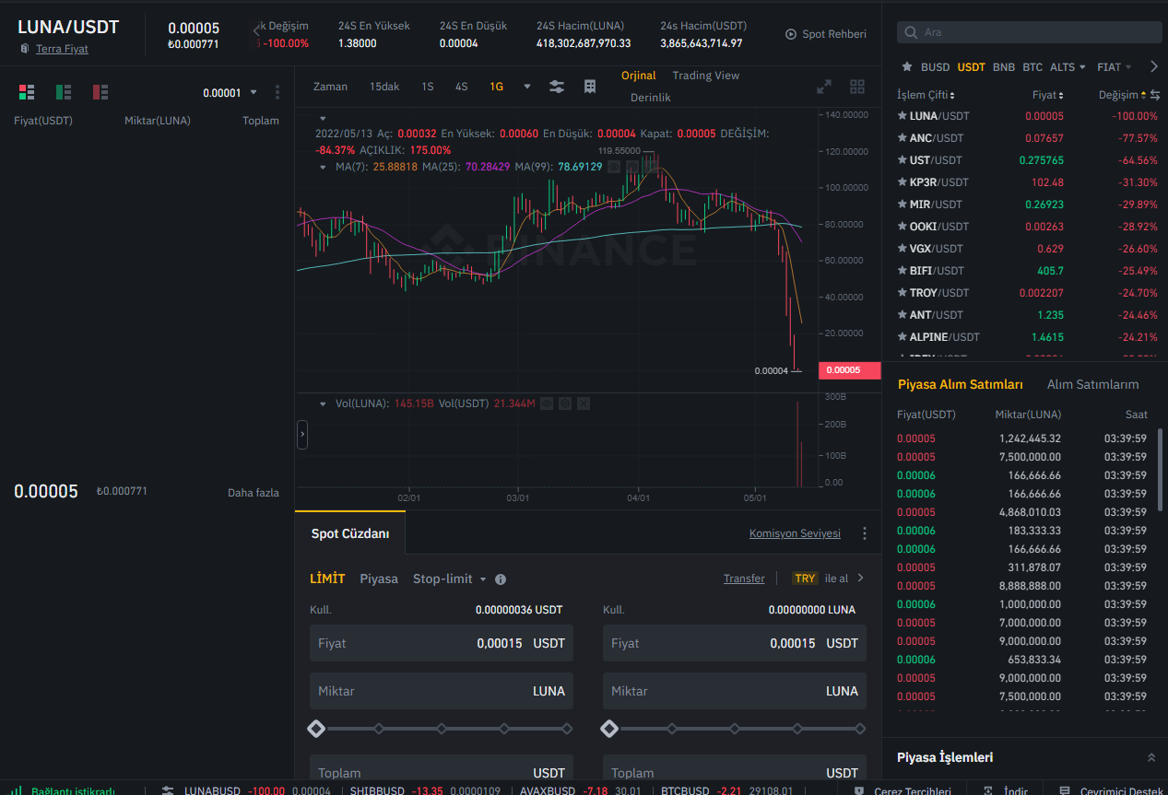The image size is (1168, 795).
Task: Favorite the ANC/USDT pair star
Action: click(902, 138)
